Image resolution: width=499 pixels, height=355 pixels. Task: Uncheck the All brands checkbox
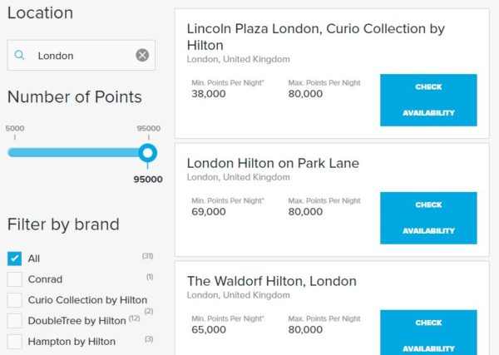pyautogui.click(x=14, y=259)
